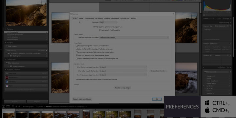The width and height of the screenshot is (236, 118).
Task: Click plus icon on Publish Services header
Action: coord(47,70)
